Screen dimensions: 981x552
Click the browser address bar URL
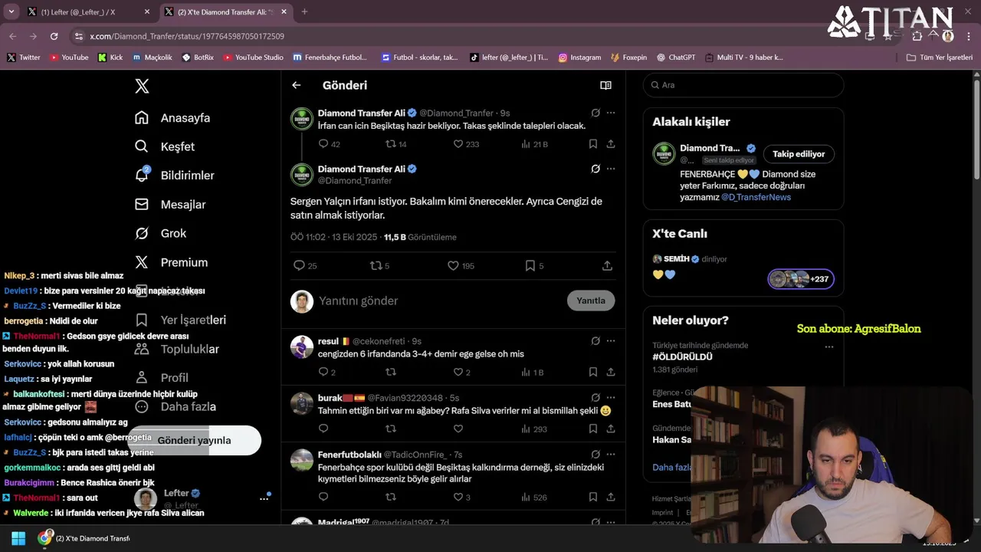[x=187, y=36]
